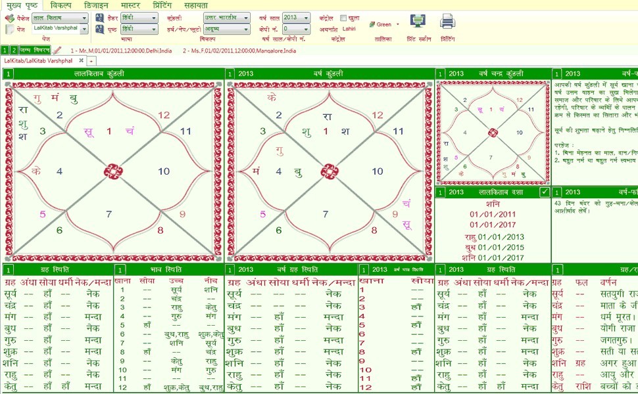Image resolution: width=638 pixels, height=394 pixels.
Task: Click the number box in लालकिताब दशा header
Action: tap(440, 192)
